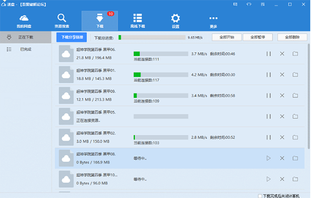Click progress bar of file 黑甲09

pyautogui.click(x=161, y=96)
